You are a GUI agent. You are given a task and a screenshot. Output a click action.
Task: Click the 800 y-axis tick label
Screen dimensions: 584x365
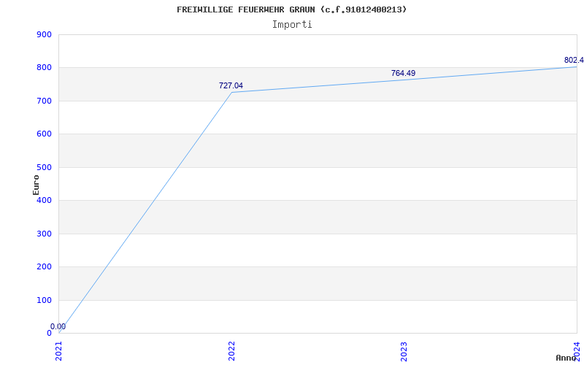(x=44, y=67)
